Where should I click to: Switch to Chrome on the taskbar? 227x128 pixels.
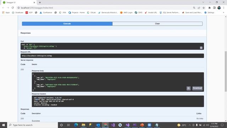[x=106, y=125]
